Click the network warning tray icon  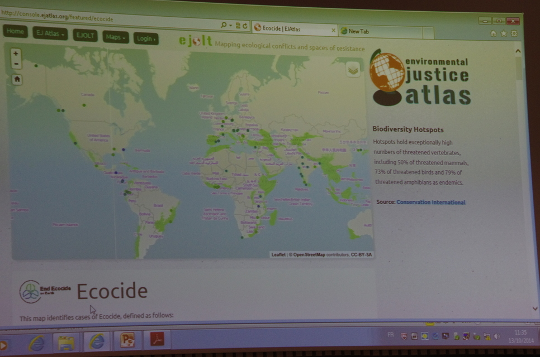[487, 337]
